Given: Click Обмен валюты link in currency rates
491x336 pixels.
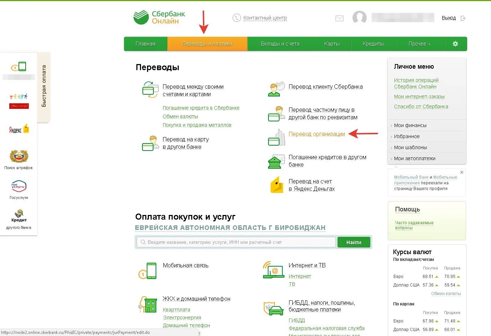Looking at the screenshot, I should coord(446,294).
